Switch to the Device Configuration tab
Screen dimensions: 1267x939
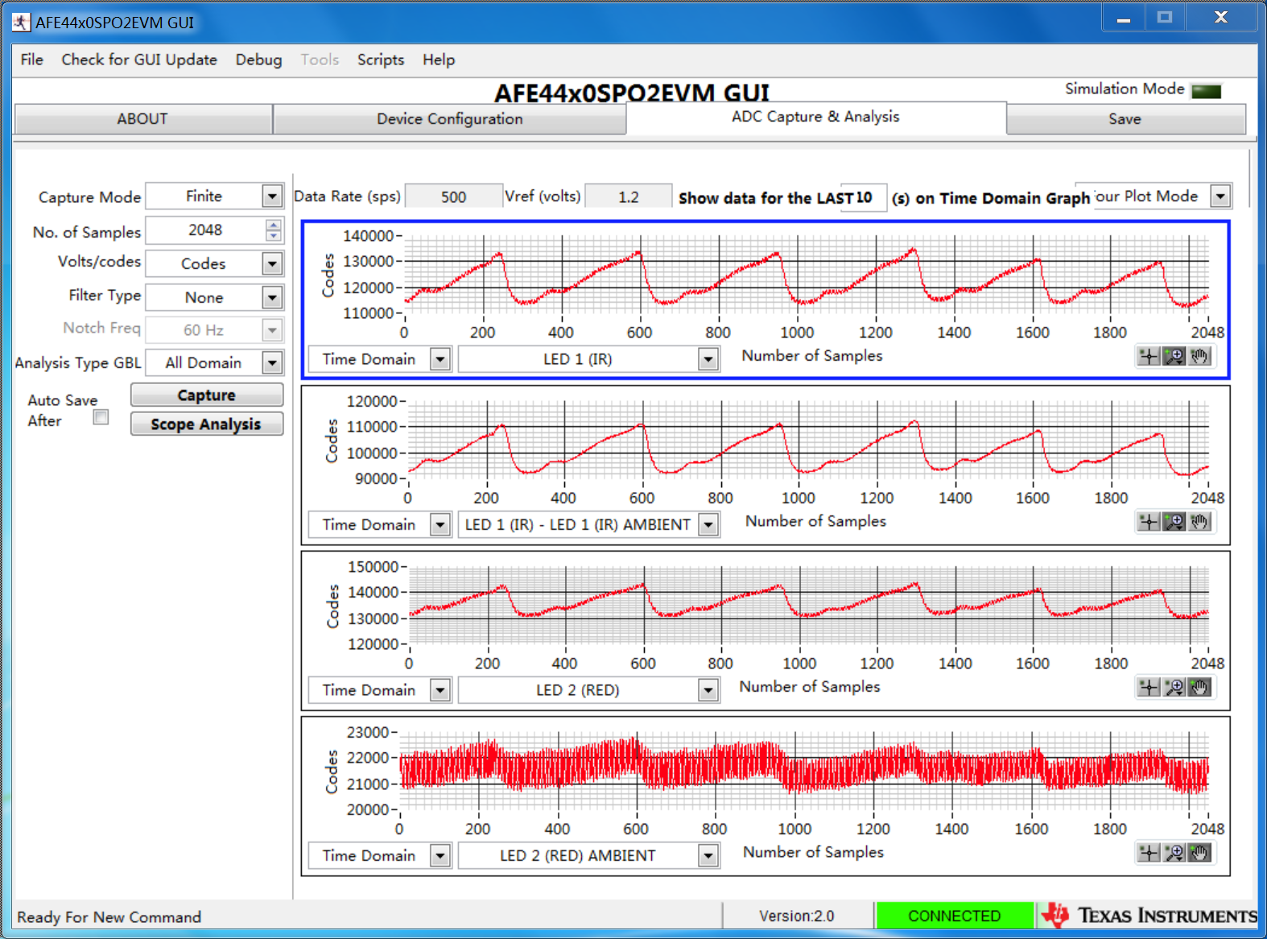coord(450,119)
